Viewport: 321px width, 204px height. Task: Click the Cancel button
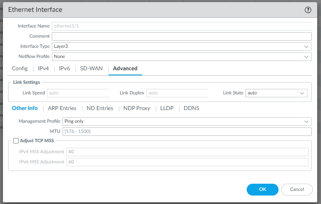point(297,189)
